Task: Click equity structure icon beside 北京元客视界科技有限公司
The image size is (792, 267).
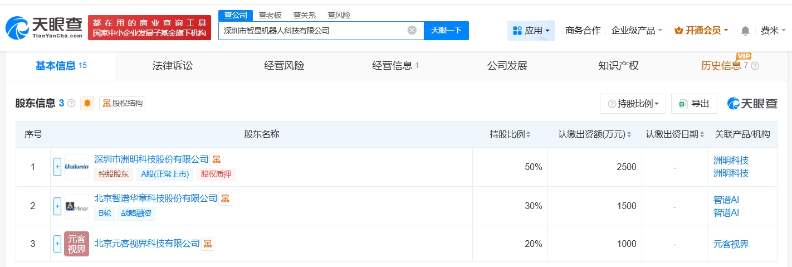Action: click(208, 244)
